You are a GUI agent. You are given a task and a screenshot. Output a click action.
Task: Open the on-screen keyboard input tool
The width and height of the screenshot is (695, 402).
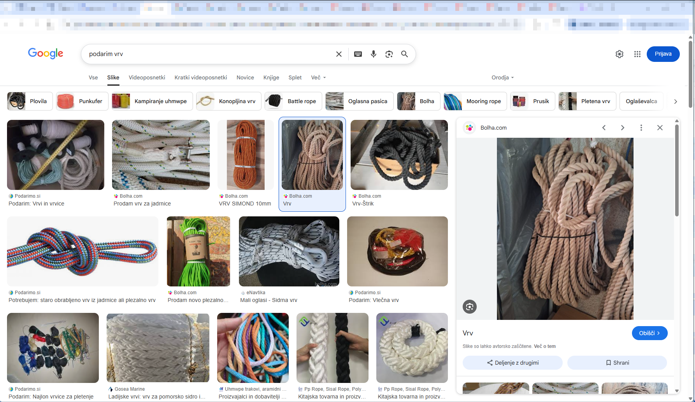(358, 54)
